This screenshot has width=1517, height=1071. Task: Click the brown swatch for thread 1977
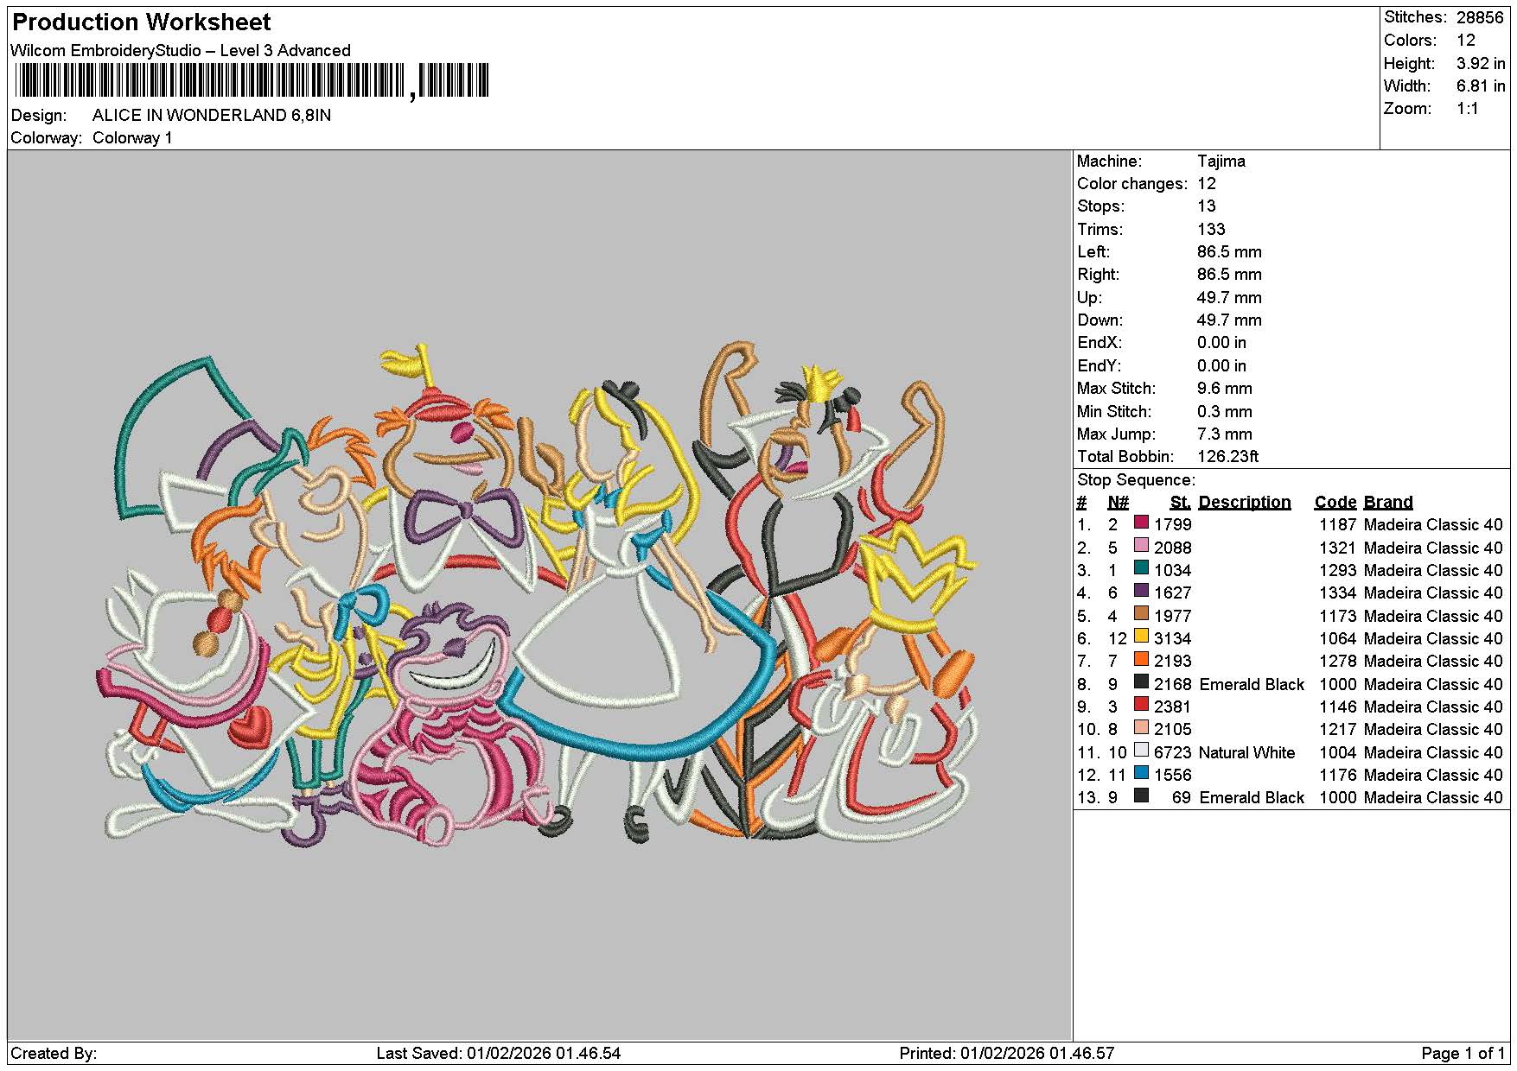[1141, 614]
